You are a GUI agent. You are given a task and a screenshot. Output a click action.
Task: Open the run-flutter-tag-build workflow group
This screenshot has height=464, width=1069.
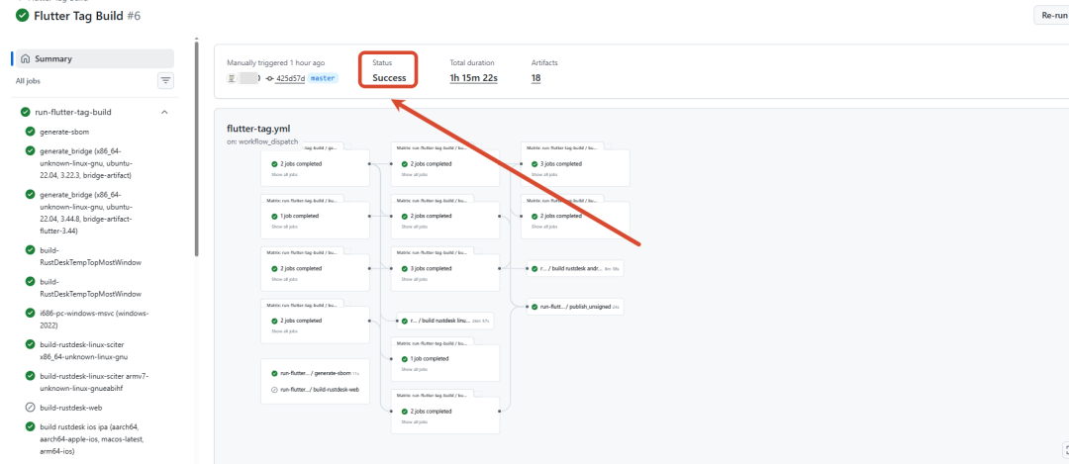pyautogui.click(x=73, y=112)
